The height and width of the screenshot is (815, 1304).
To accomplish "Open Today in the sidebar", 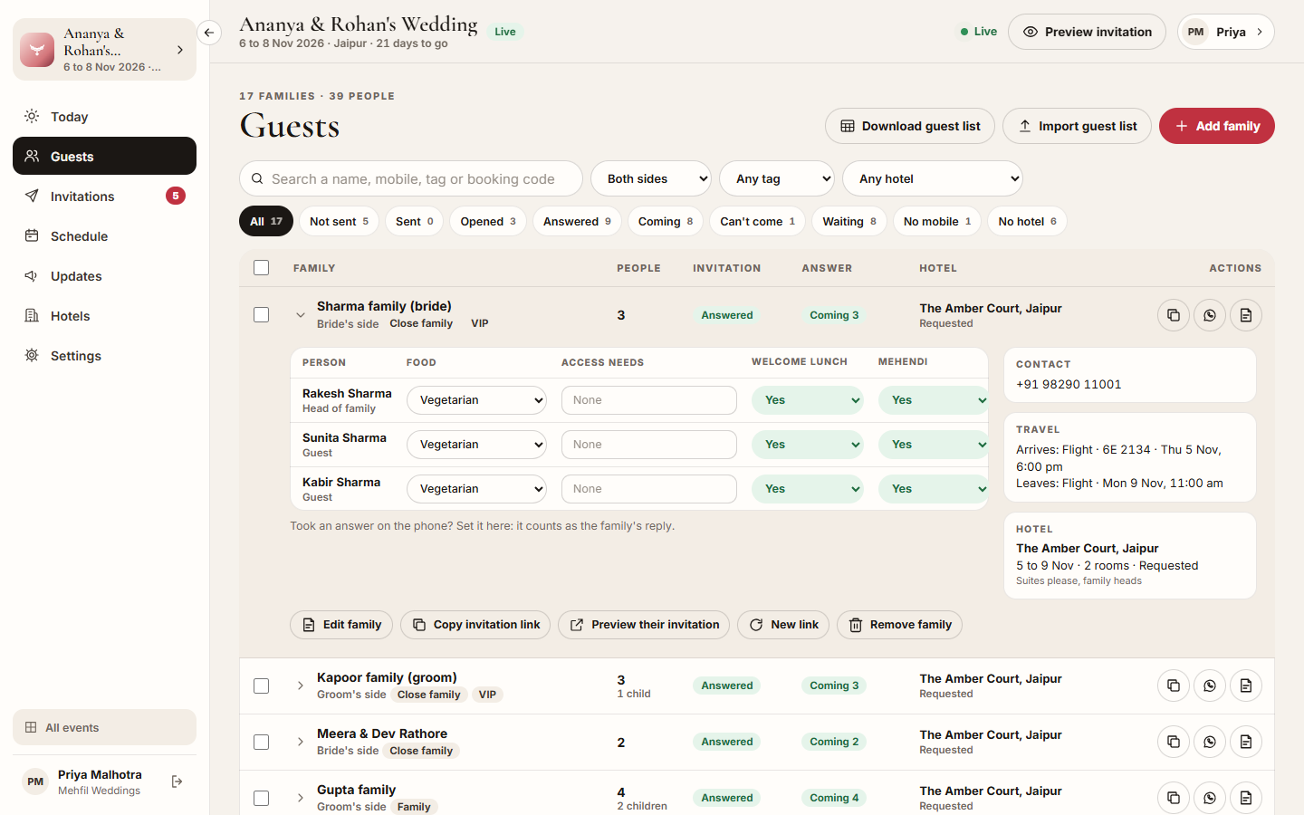I will point(104,117).
